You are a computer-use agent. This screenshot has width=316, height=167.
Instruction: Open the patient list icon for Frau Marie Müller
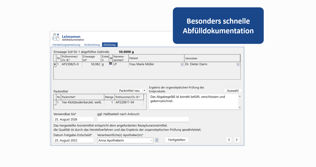(182, 64)
